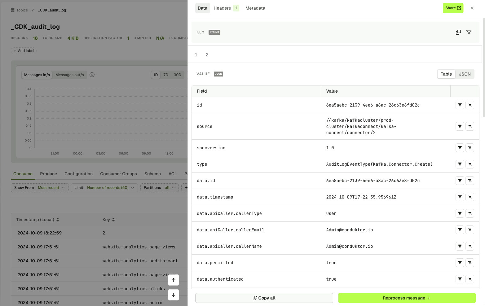Open the Data tab
Screen dimensions: 485x306
point(203,8)
